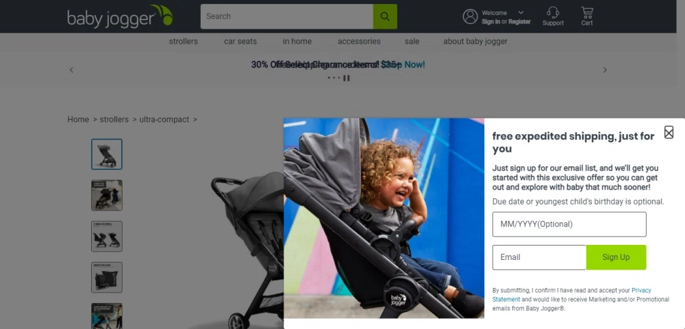The image size is (685, 329).
Task: Select the first stroller thumbnail
Action: click(x=107, y=154)
